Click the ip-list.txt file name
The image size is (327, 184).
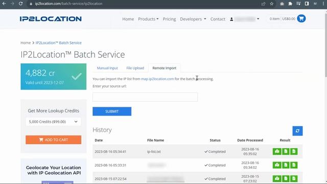pyautogui.click(x=154, y=152)
